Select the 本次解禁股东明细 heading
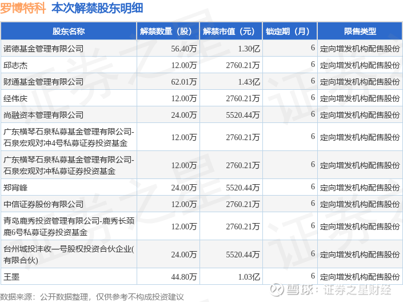This screenshot has width=403, height=302. 97,8
